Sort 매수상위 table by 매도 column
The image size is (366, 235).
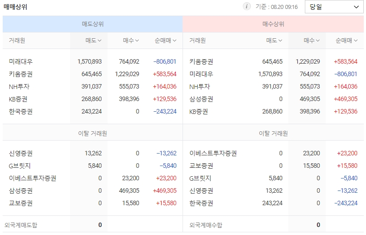[274, 41]
